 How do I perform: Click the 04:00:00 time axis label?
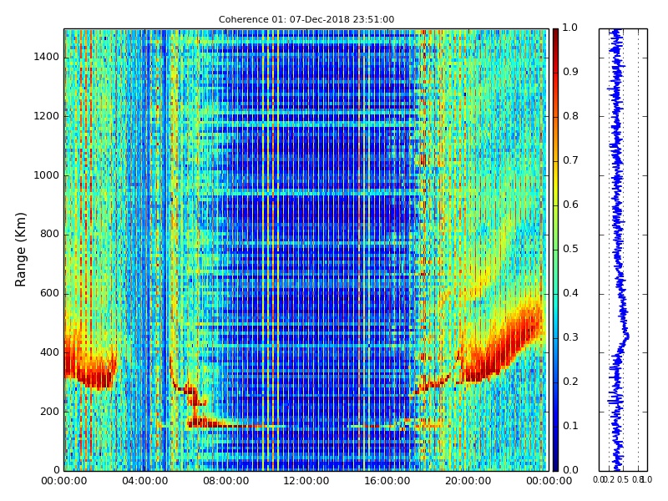pos(144,481)
